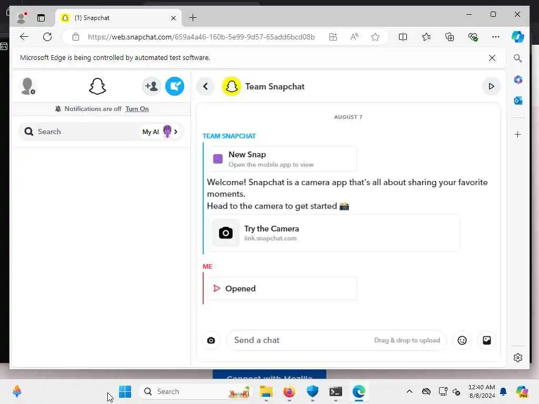Open Edge sidebar search
This screenshot has width=539, height=404.
[518, 58]
